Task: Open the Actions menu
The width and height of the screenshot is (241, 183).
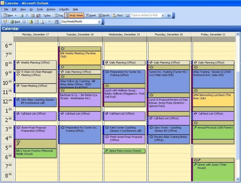Action: tap(51, 9)
